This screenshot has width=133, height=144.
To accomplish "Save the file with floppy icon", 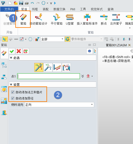I will click(21, 3).
